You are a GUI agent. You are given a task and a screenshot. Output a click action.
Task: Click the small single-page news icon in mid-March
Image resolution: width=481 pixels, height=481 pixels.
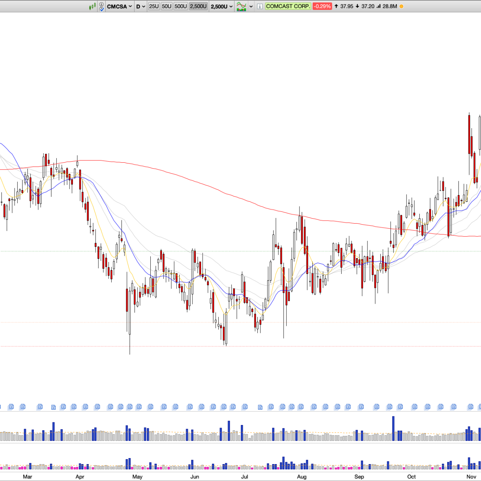coord(53,407)
